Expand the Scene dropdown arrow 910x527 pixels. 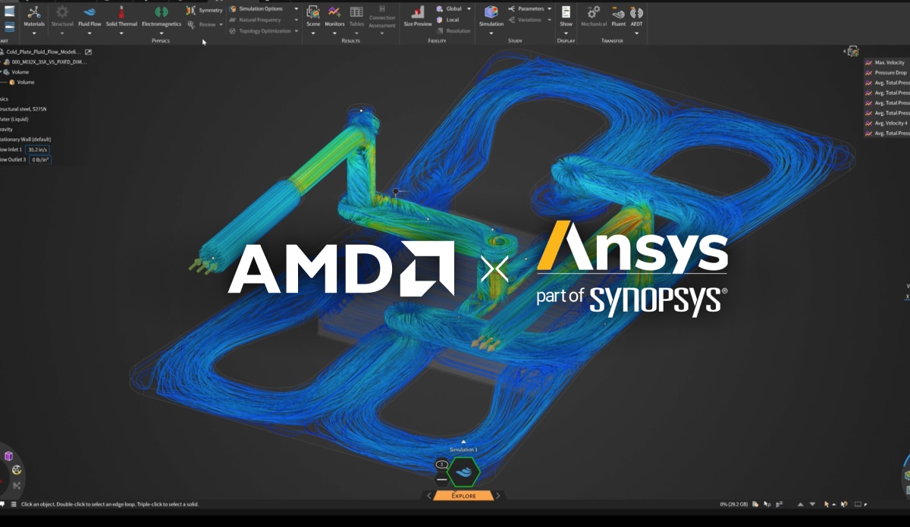313,33
